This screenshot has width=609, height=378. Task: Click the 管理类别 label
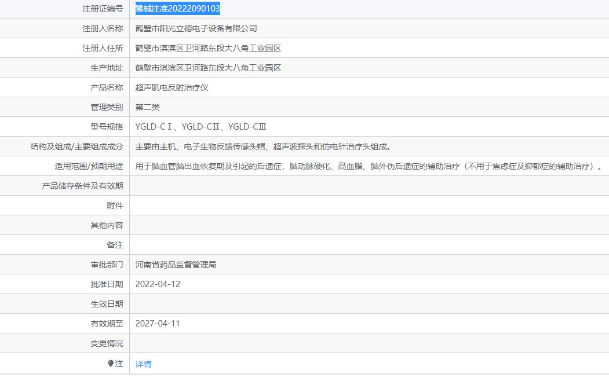[107, 107]
